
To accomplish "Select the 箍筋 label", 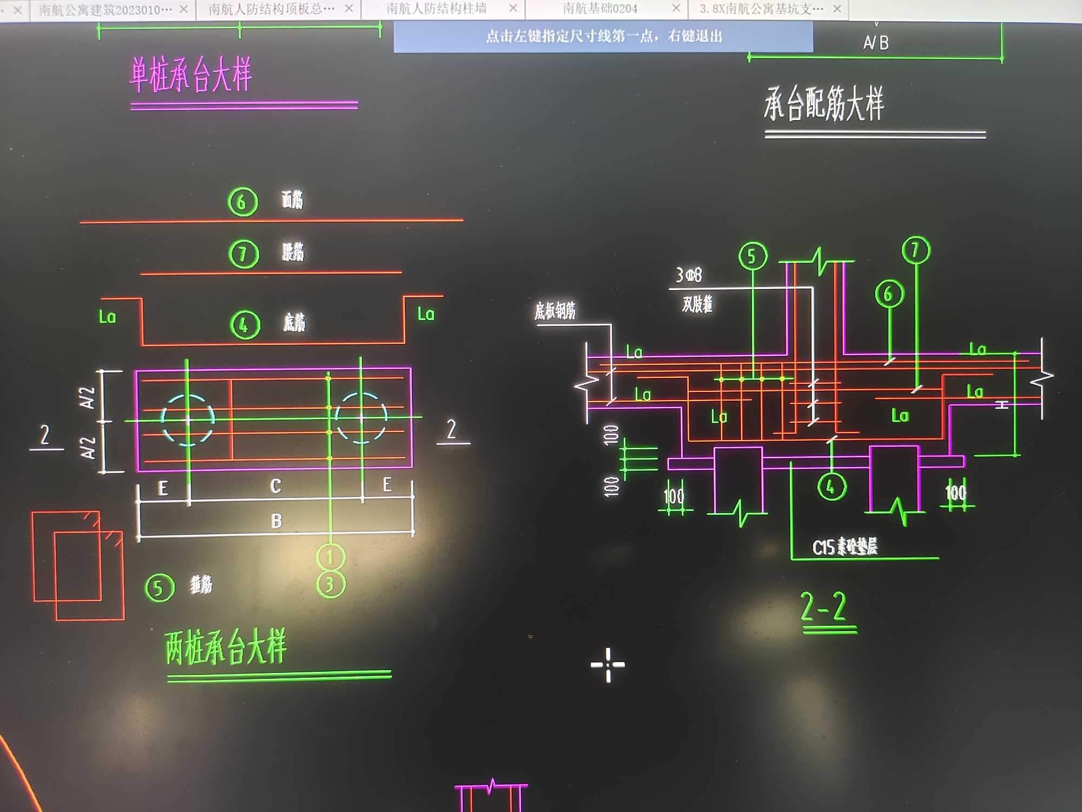I will pyautogui.click(x=201, y=585).
